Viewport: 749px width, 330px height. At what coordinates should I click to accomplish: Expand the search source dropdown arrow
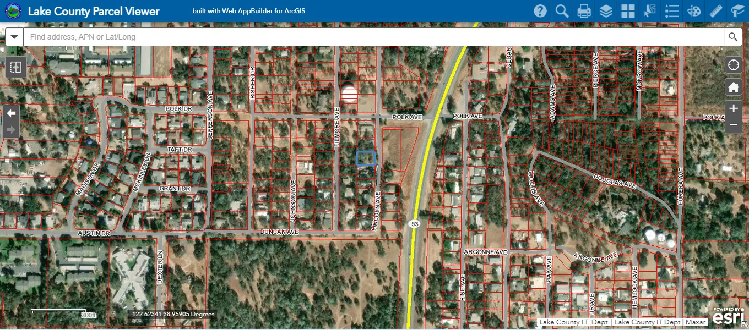[x=14, y=37]
